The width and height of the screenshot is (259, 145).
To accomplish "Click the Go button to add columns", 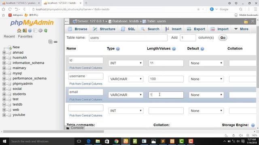I will pos(223,38).
